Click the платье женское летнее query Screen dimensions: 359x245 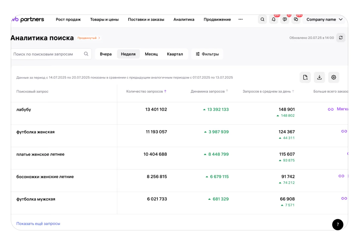[x=40, y=154]
